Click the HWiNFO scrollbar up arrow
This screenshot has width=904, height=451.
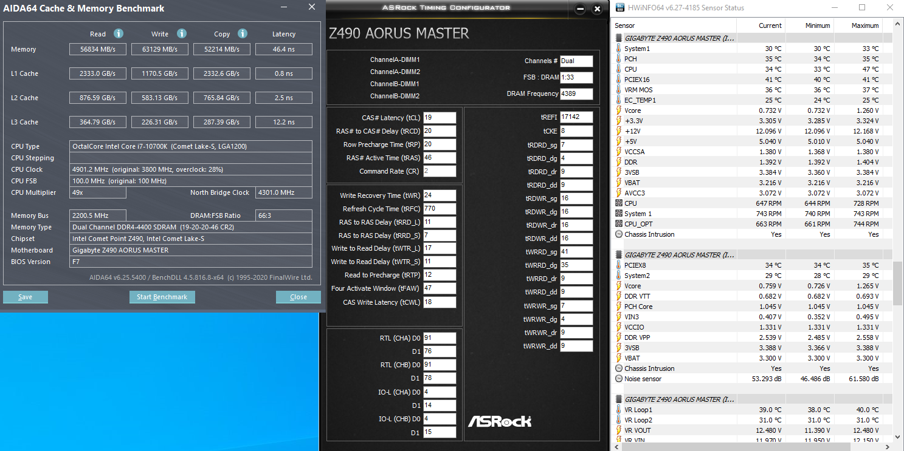(x=898, y=25)
